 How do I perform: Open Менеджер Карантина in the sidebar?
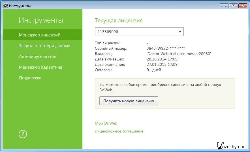coord(40,67)
